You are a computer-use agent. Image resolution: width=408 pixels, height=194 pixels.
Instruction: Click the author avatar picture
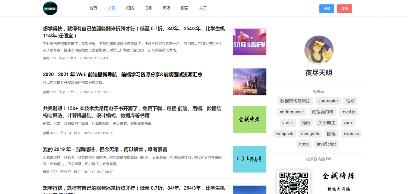(x=319, y=50)
